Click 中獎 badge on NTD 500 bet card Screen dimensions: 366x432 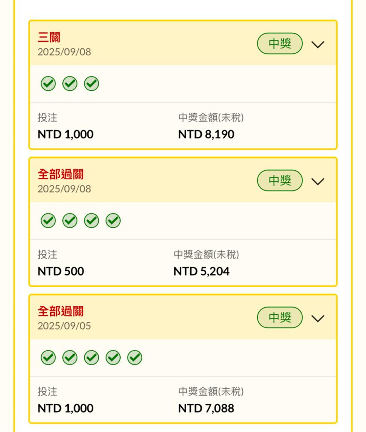click(x=280, y=181)
